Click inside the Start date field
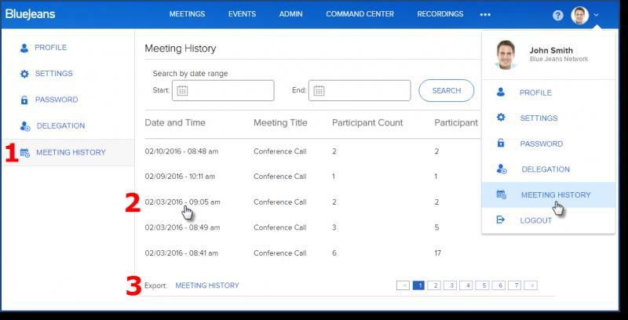Screen dimensions: 628x320 (x=223, y=90)
